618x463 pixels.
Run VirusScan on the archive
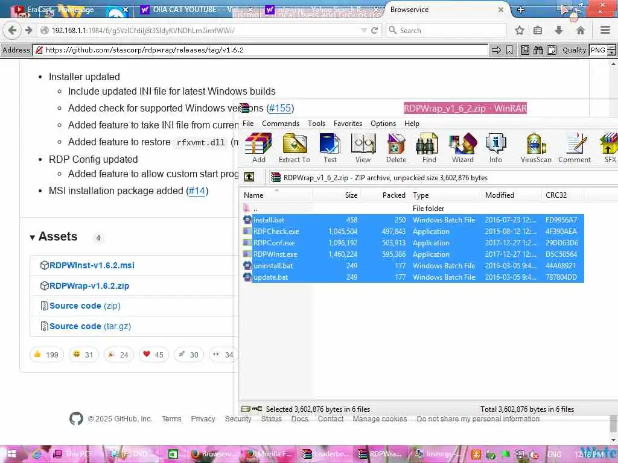point(536,148)
